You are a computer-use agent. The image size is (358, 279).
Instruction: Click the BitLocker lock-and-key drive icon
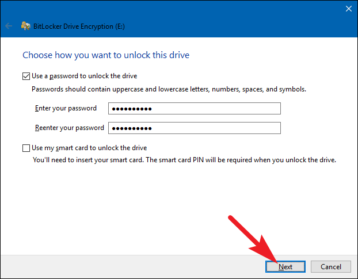25,26
